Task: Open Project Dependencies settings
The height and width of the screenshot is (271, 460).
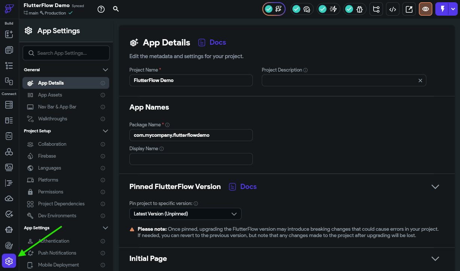Action: (66, 204)
